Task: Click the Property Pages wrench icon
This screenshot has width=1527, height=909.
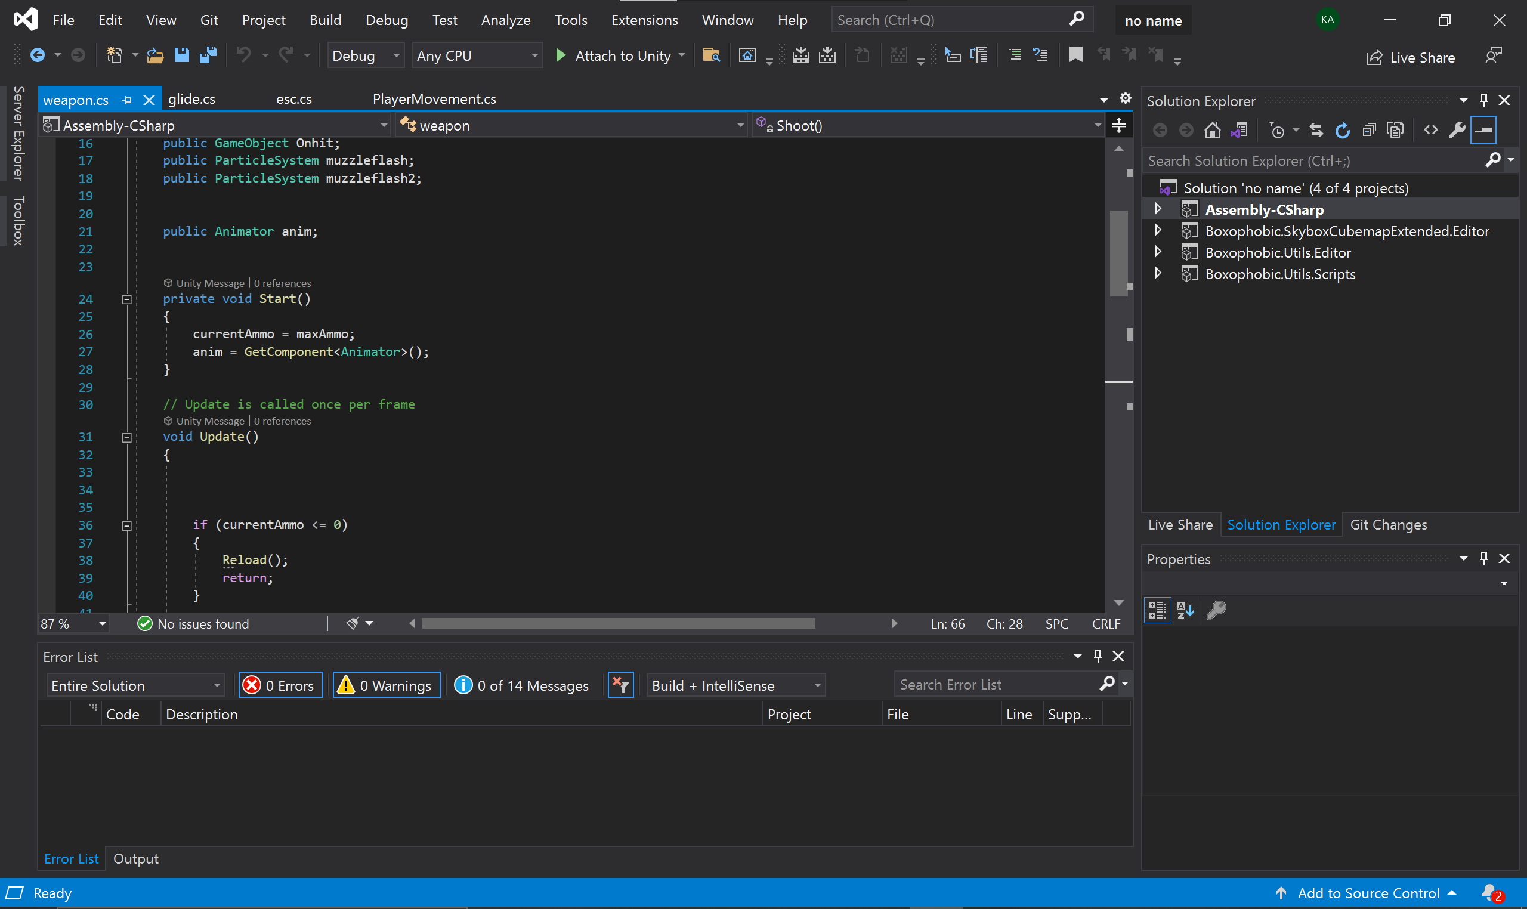Action: point(1216,610)
